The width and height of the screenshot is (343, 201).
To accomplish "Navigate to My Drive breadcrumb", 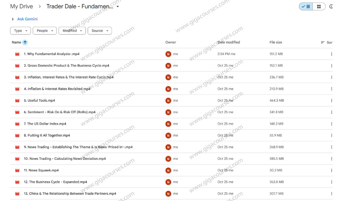I will 22,6.
